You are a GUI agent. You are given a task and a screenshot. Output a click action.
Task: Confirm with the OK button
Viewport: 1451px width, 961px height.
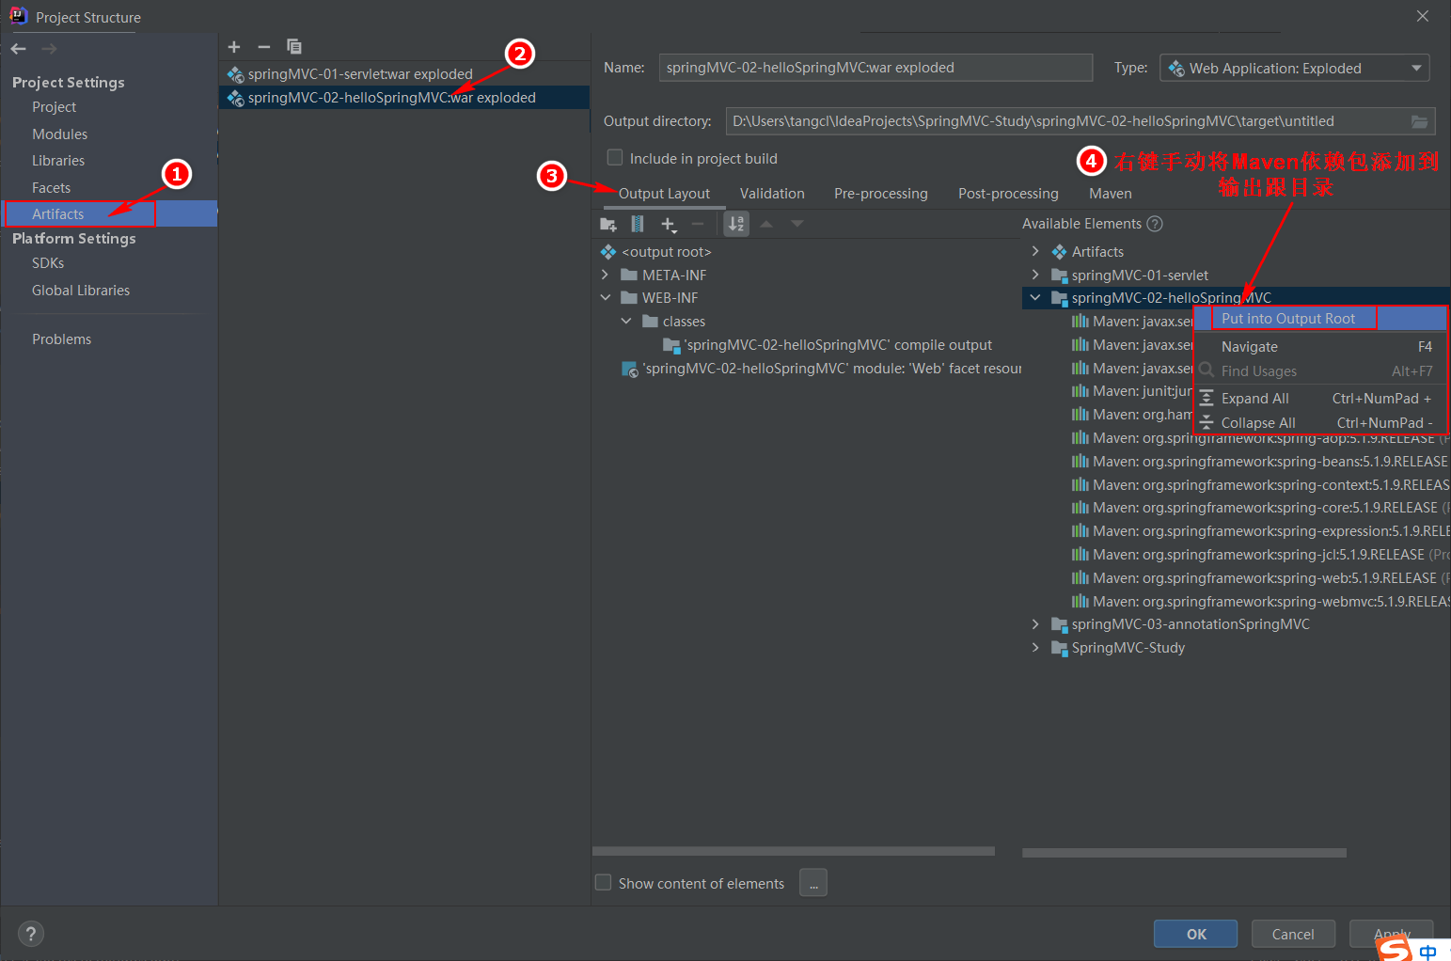[x=1196, y=934]
